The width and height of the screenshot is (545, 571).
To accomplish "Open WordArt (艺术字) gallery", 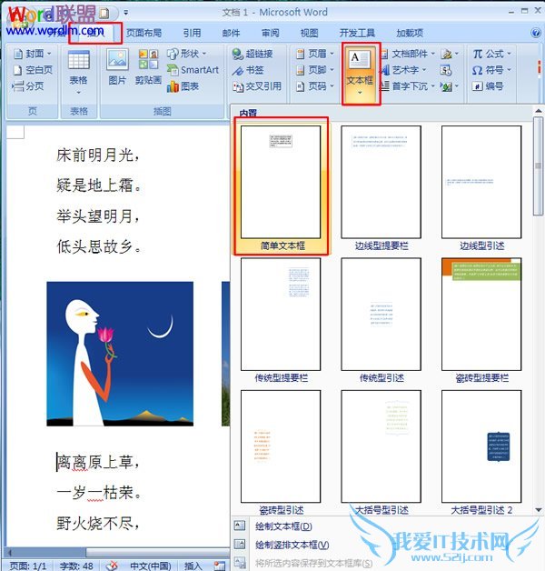I will point(403,70).
